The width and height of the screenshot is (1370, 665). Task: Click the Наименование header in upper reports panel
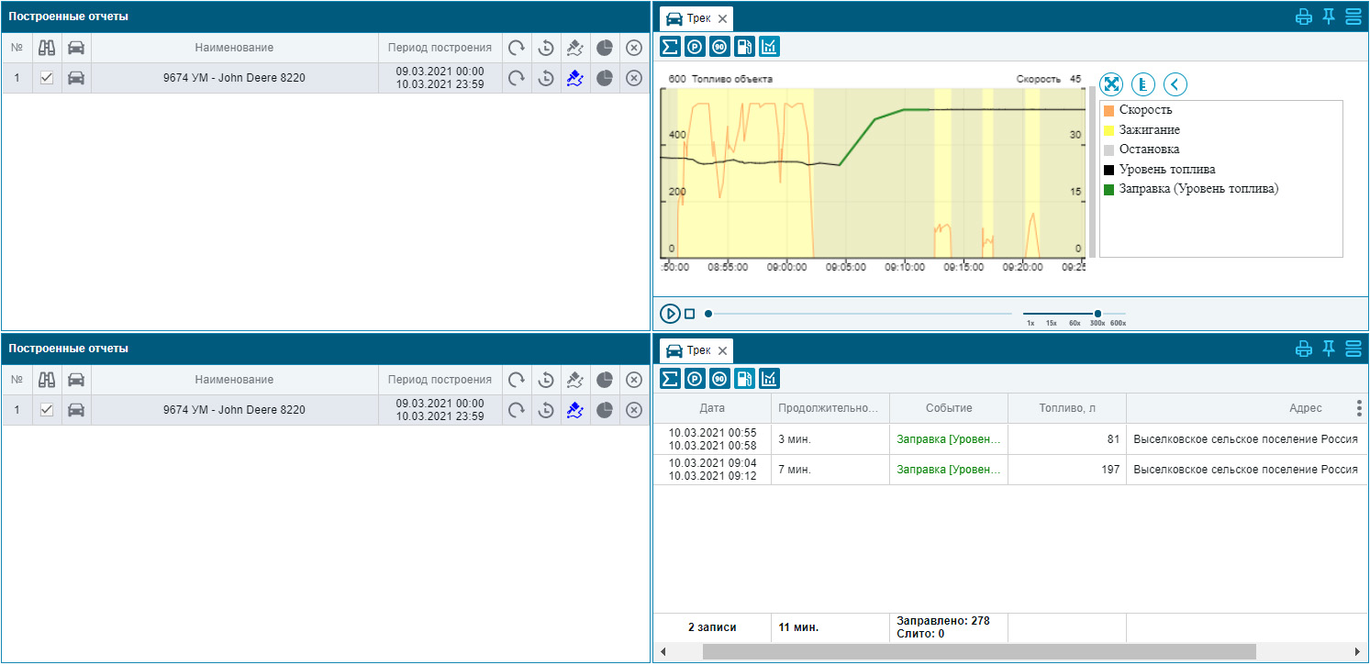coord(234,48)
